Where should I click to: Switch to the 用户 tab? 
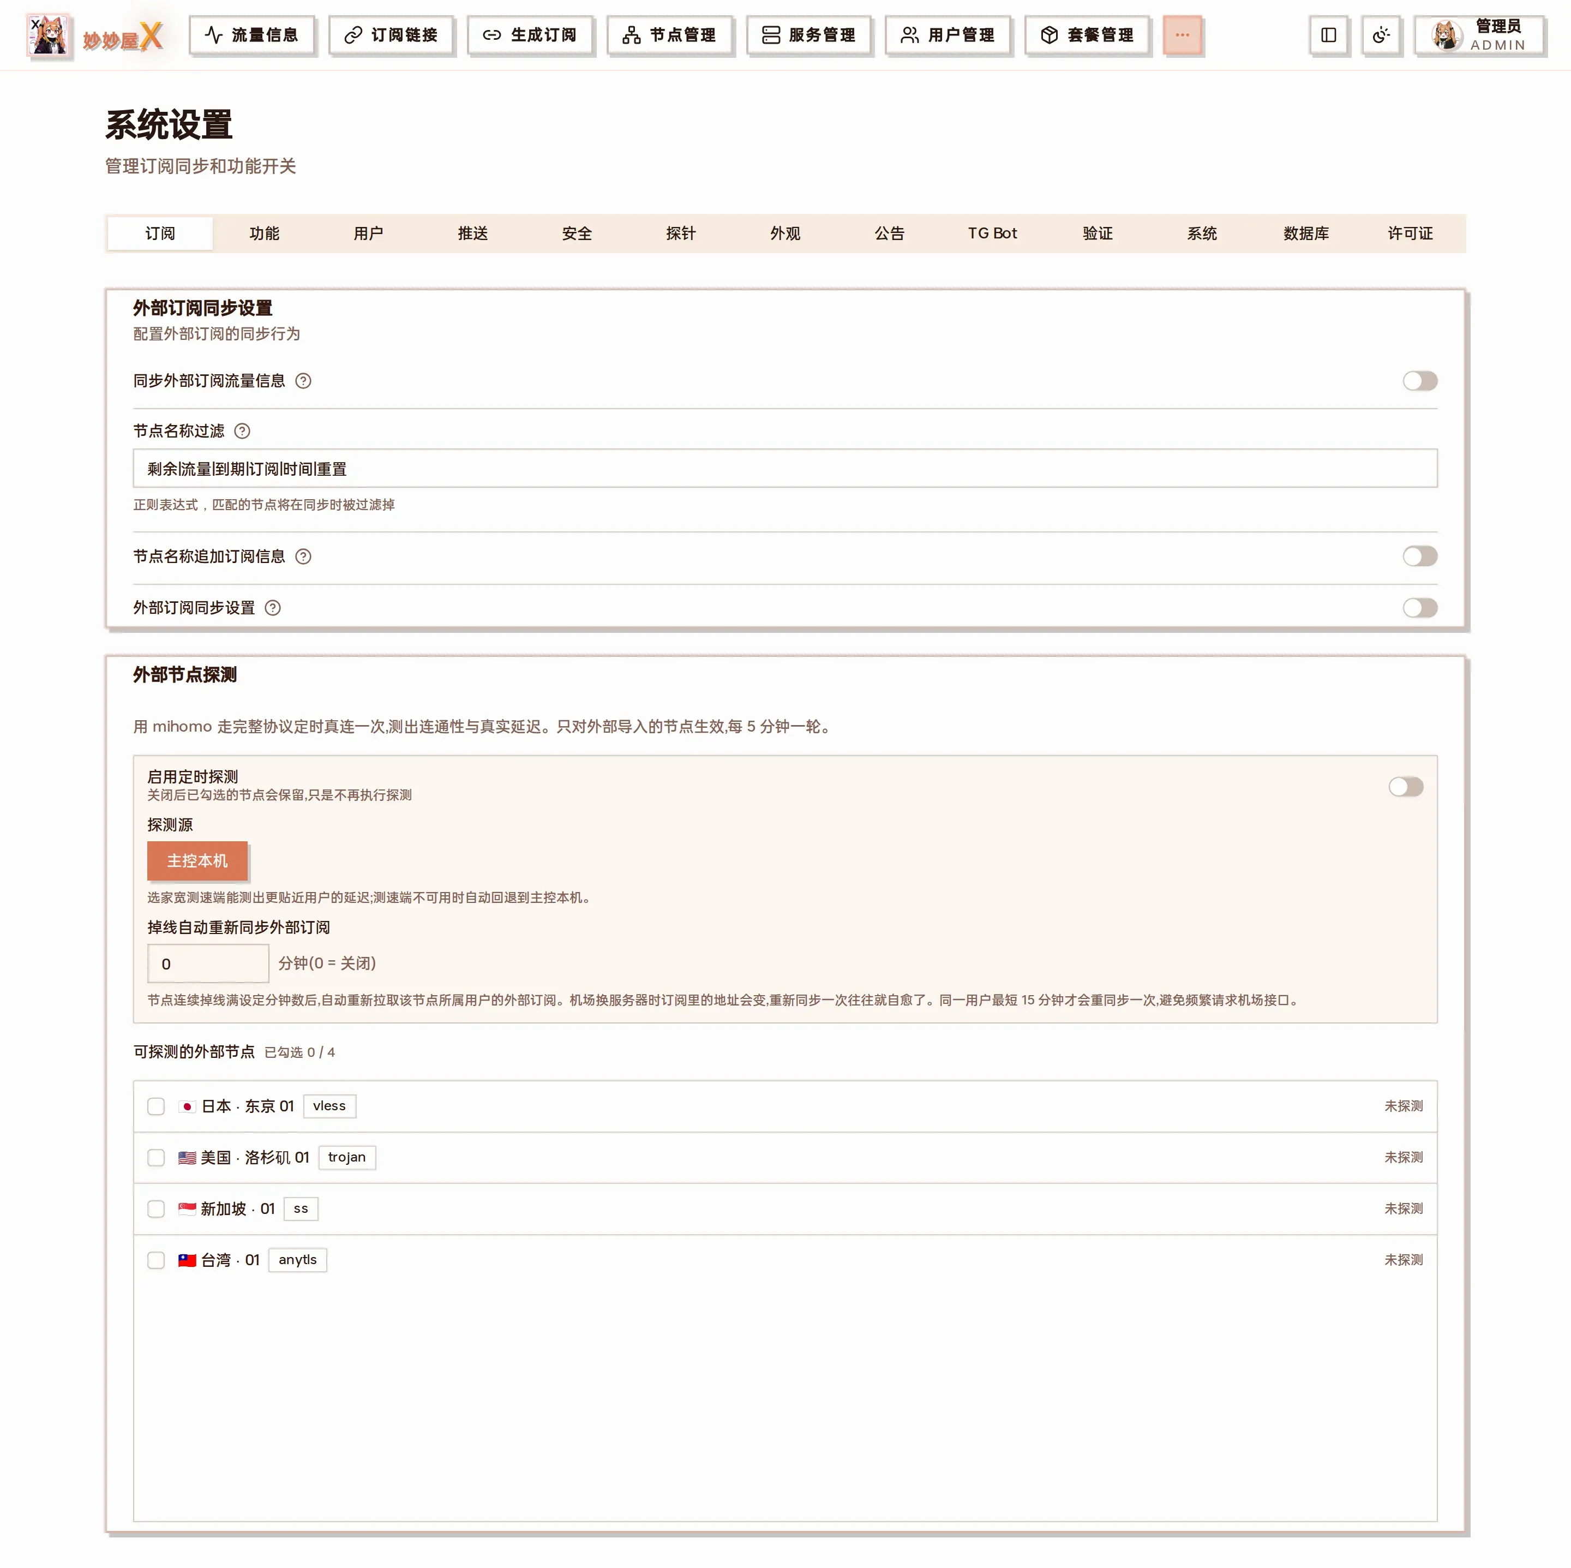click(368, 234)
